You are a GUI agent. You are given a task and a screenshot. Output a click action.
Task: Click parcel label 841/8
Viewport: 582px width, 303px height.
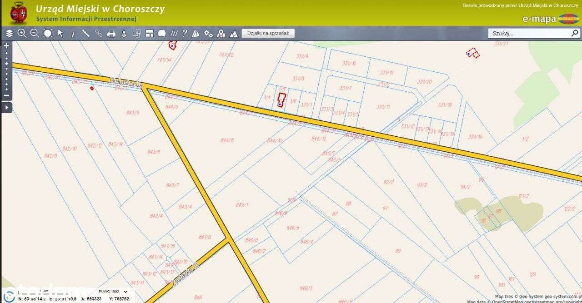(205, 237)
